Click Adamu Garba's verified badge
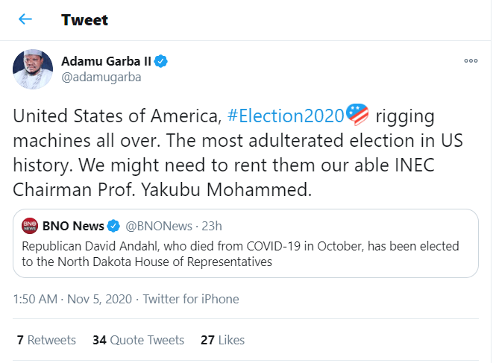Image resolution: width=493 pixels, height=363 pixels. [161, 61]
